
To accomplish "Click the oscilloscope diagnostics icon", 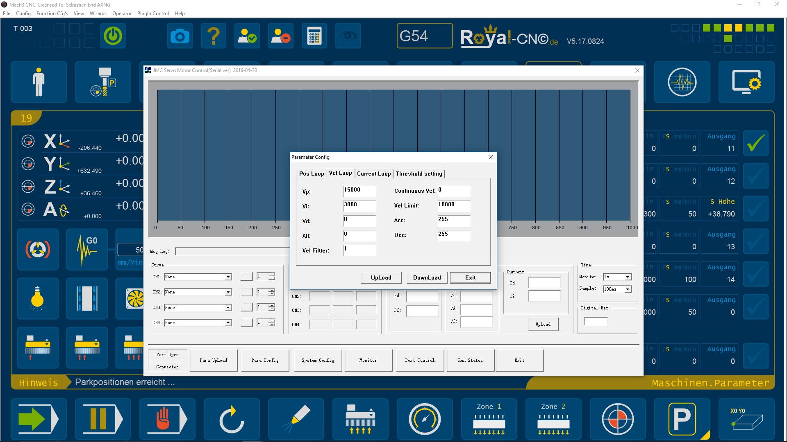I will (682, 82).
